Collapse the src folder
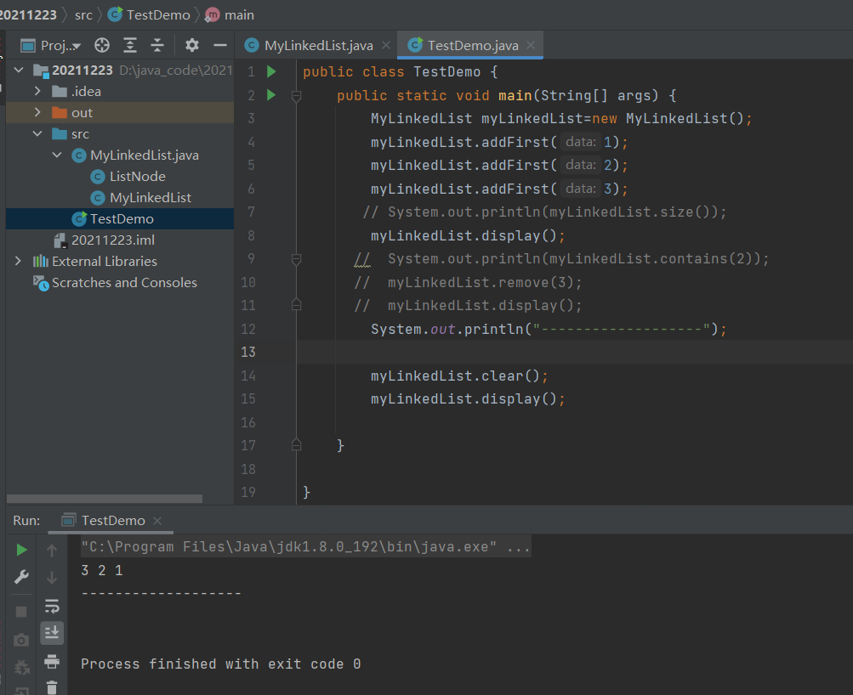 tap(37, 133)
